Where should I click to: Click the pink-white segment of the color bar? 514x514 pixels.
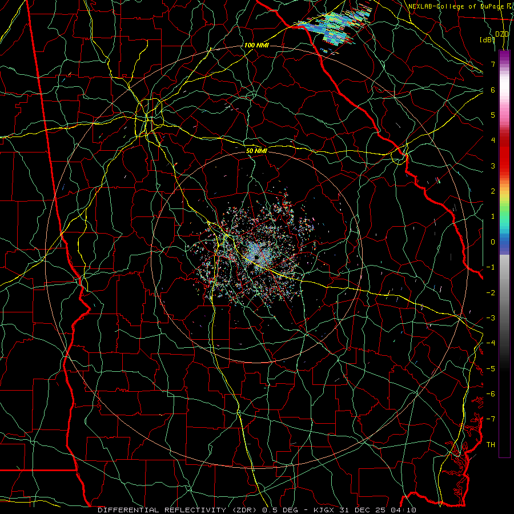coord(504,98)
